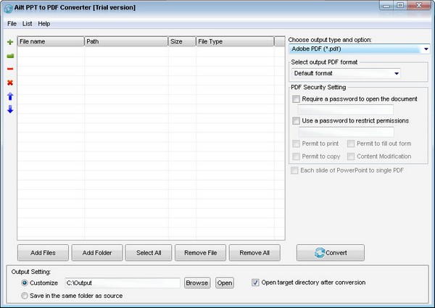Screen dimensions: 435x308
Task: Open the List menu
Action: tap(28, 24)
